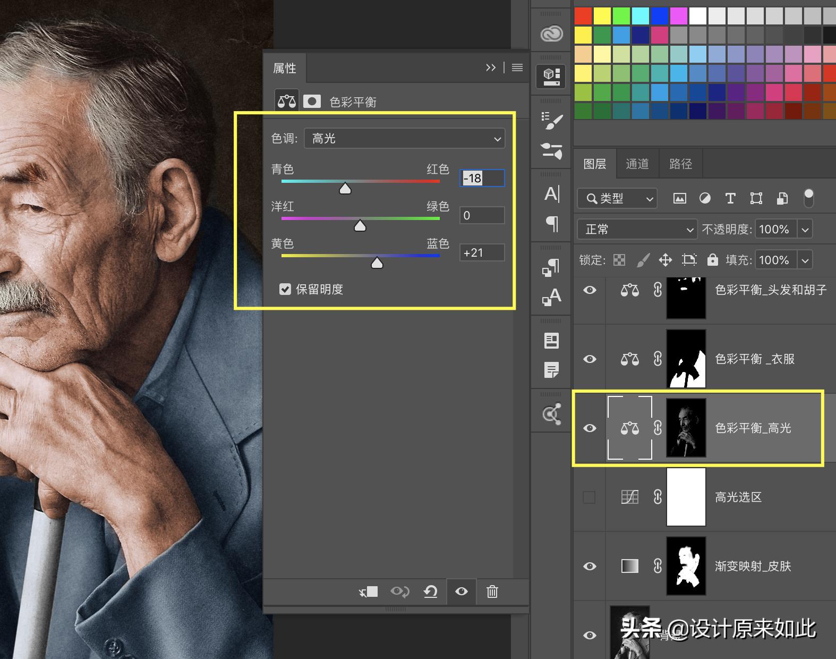
Task: Hide the 色彩平衡_衣服 layer
Action: [x=590, y=359]
